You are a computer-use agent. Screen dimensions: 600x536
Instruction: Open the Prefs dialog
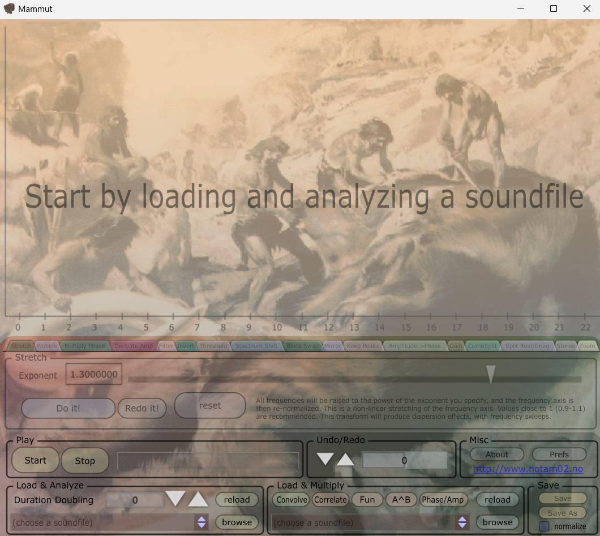click(x=559, y=454)
